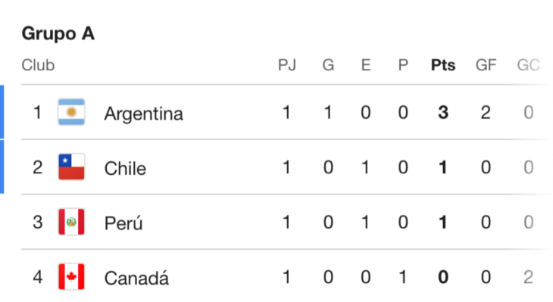Select the PJ column header
The width and height of the screenshot is (553, 302).
tap(287, 65)
